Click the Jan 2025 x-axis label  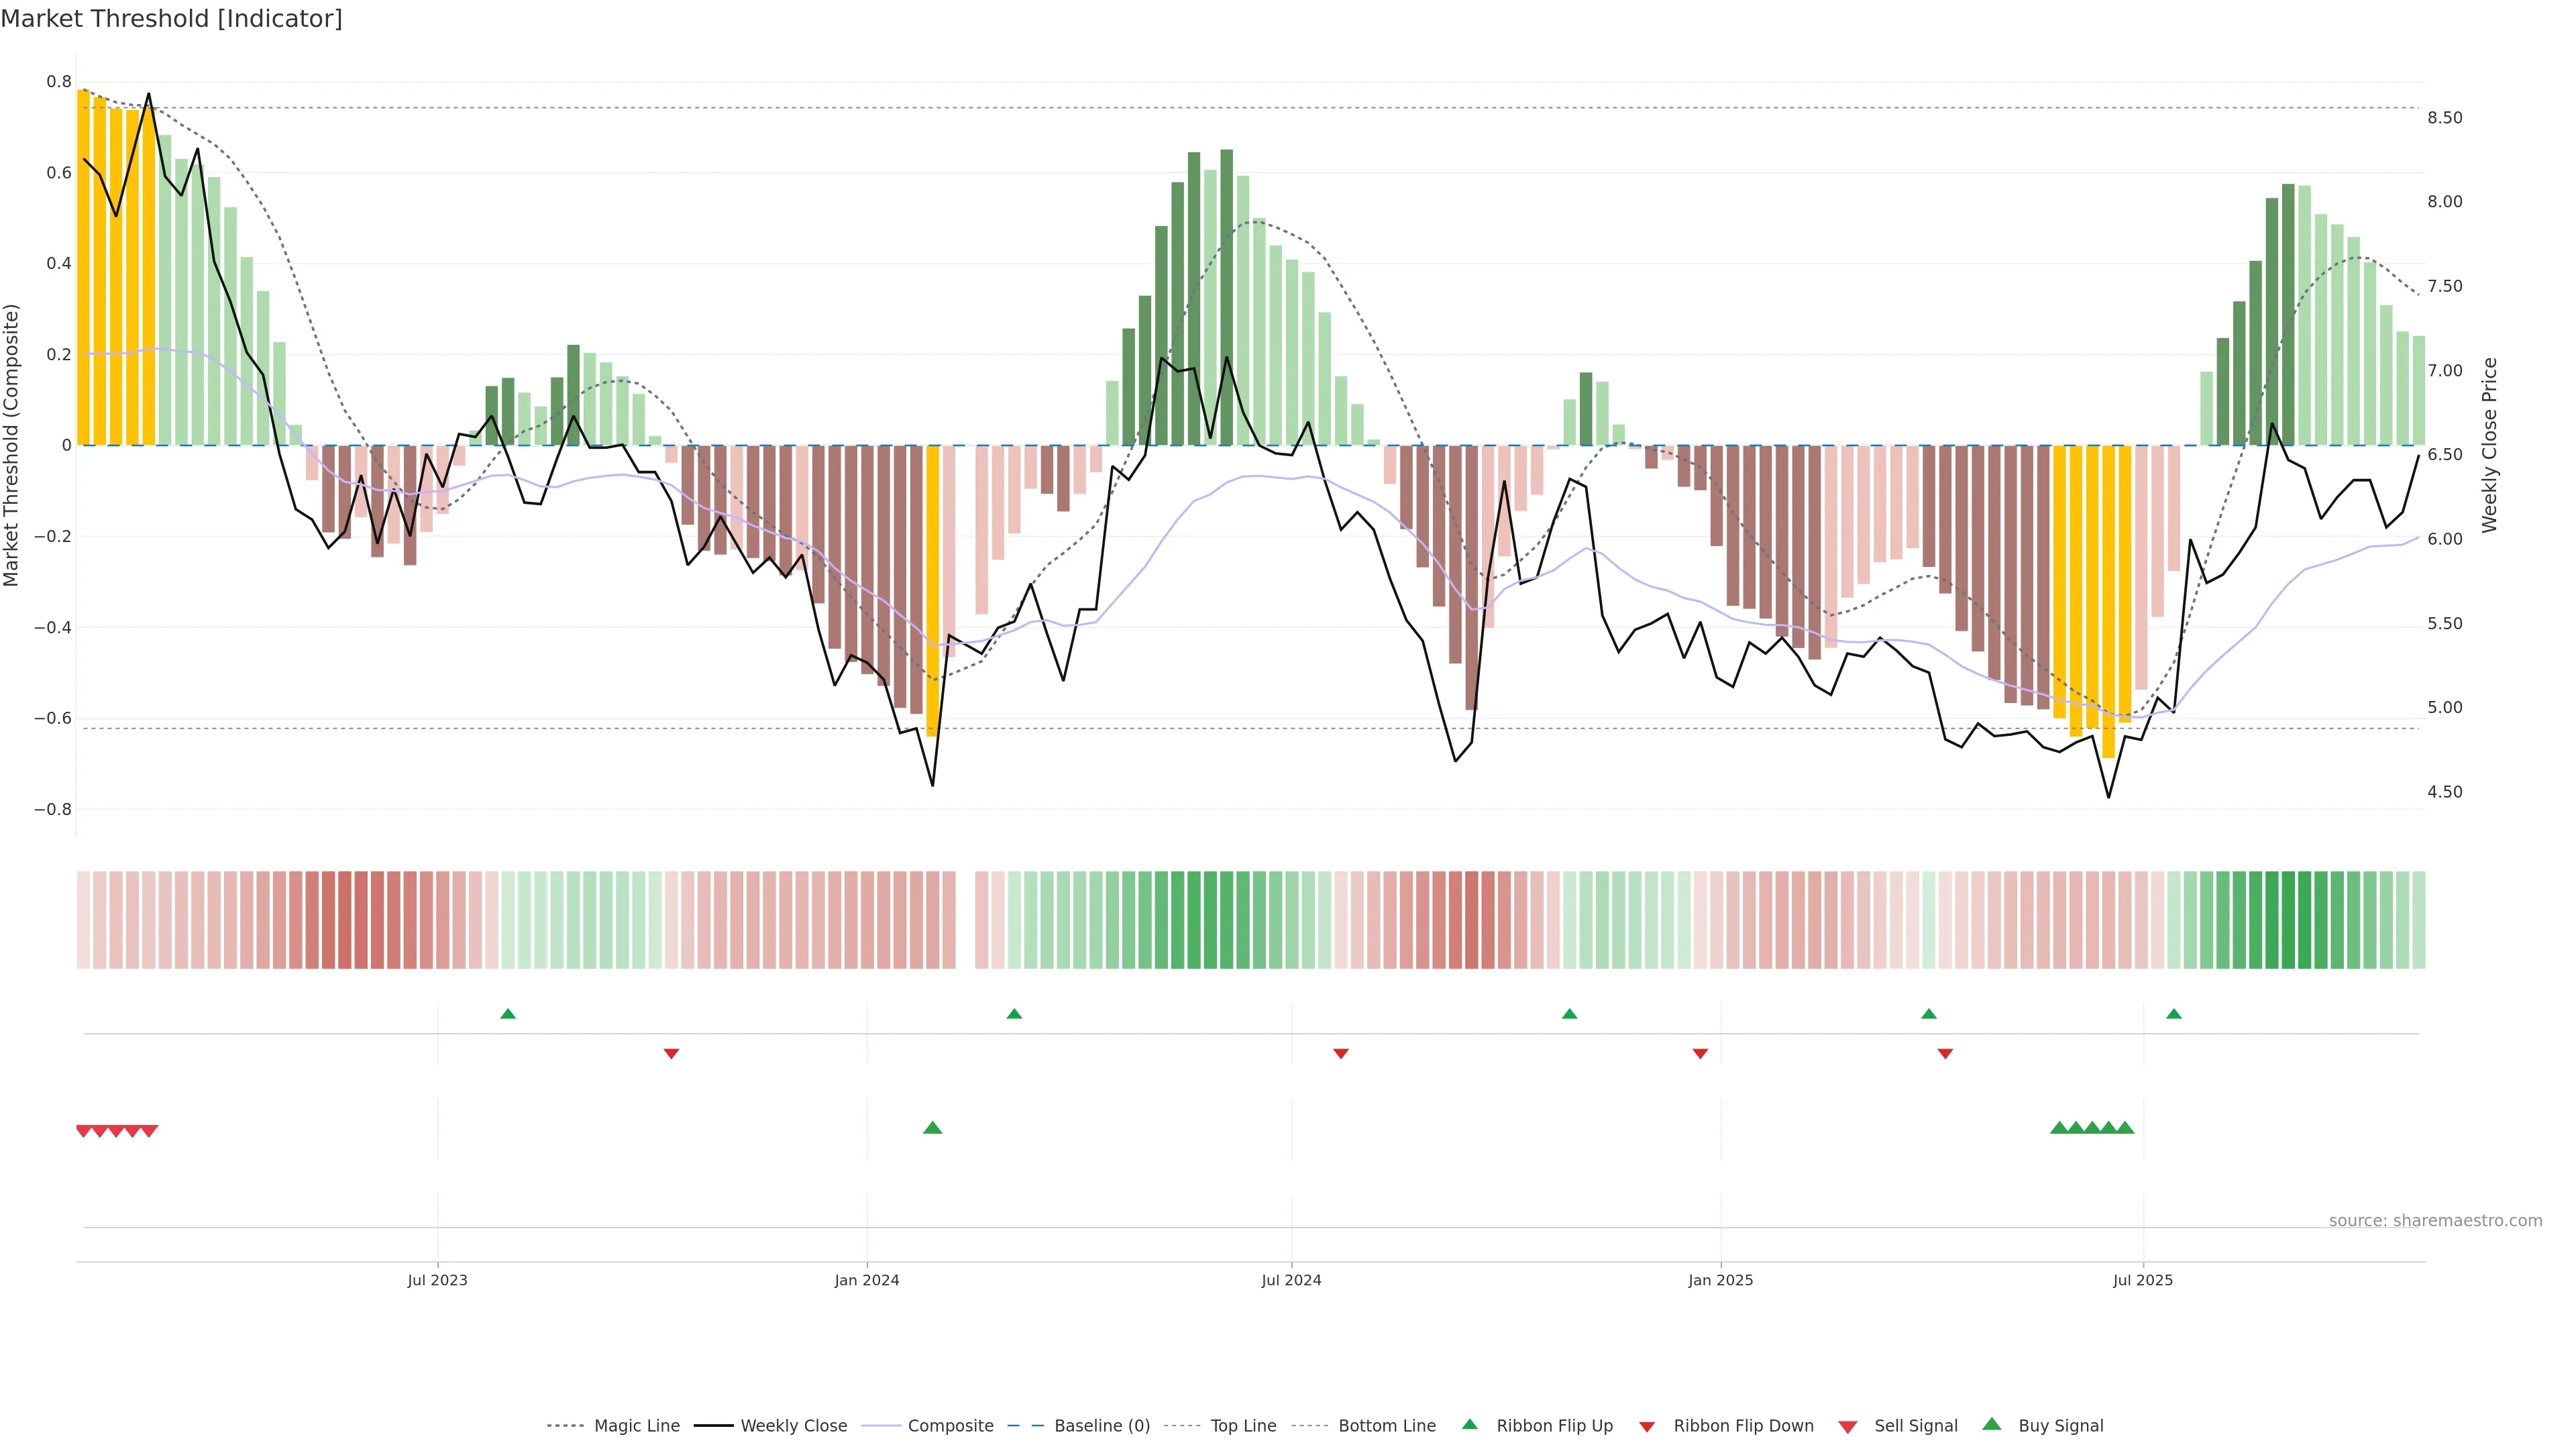tap(1720, 1280)
